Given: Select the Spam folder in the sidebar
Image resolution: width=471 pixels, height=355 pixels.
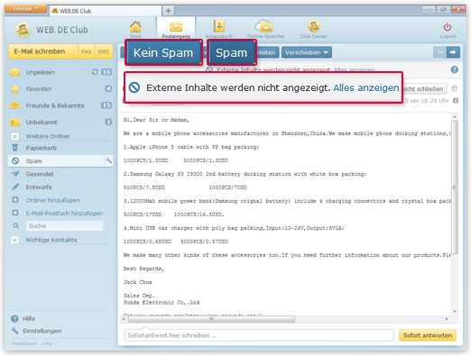Looking at the screenshot, I should click(56, 161).
